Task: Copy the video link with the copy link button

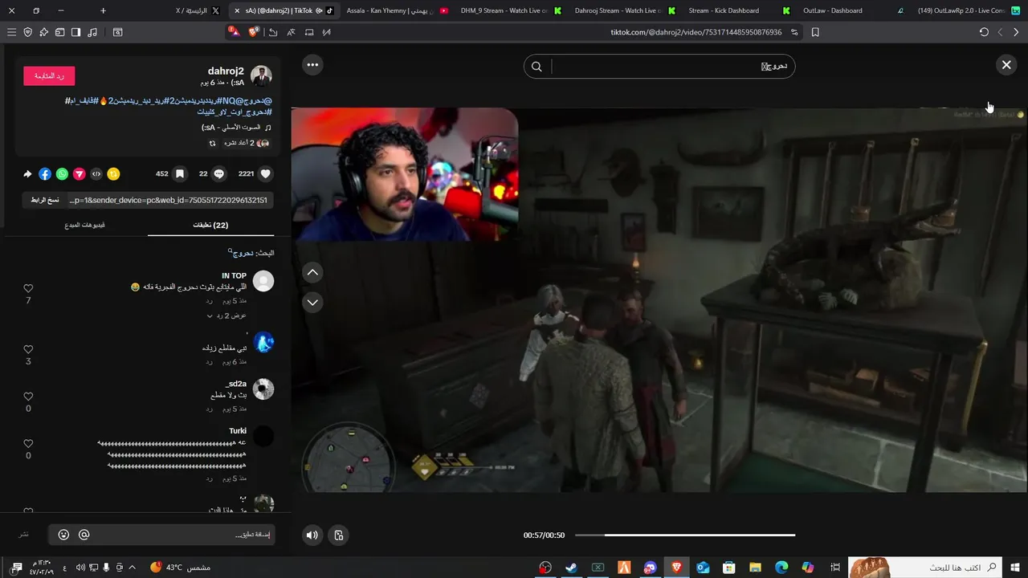Action: (45, 200)
